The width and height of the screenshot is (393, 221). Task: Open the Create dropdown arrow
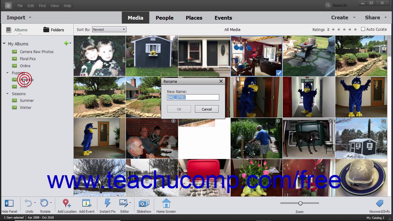[x=354, y=17]
